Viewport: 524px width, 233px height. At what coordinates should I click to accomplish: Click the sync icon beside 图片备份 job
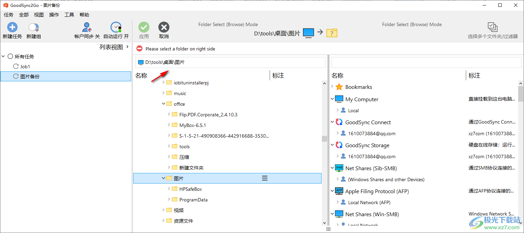tap(16, 76)
